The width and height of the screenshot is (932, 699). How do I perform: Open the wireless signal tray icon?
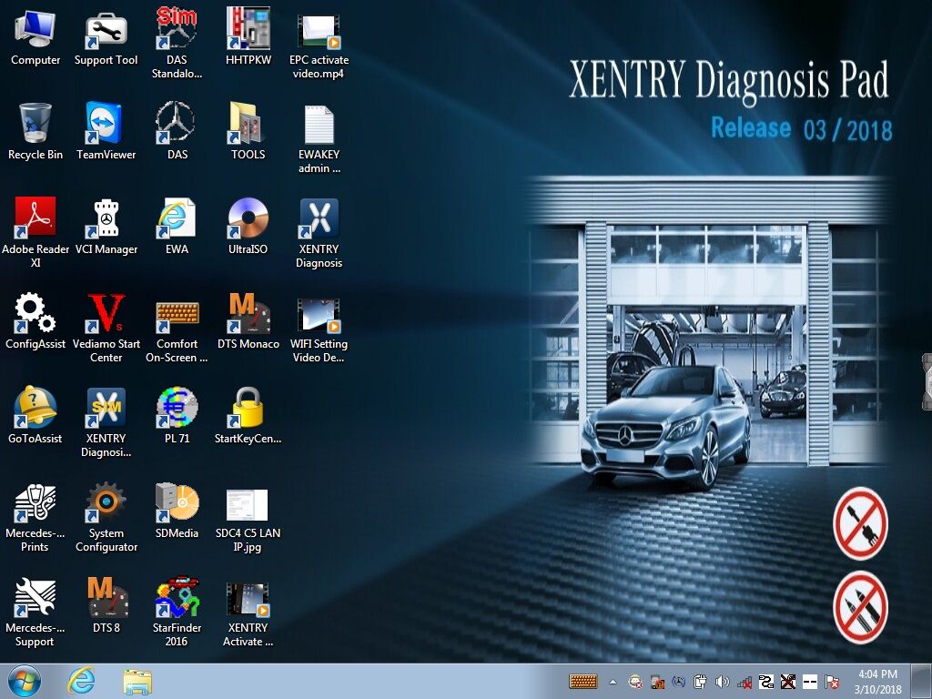coord(745,682)
